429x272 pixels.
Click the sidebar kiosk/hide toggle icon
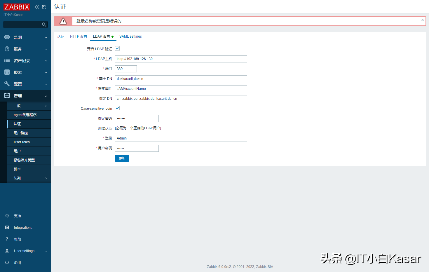44,7
